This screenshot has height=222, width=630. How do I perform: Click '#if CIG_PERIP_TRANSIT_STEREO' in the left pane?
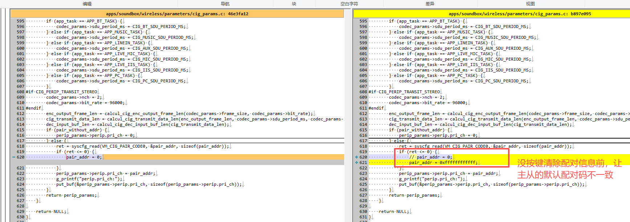(61, 92)
